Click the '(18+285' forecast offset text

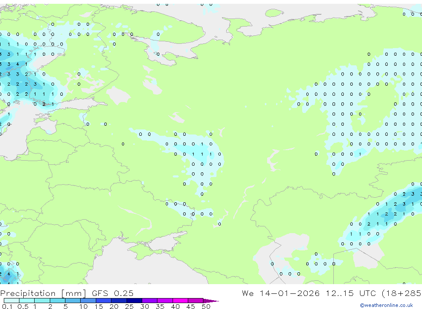402,293
